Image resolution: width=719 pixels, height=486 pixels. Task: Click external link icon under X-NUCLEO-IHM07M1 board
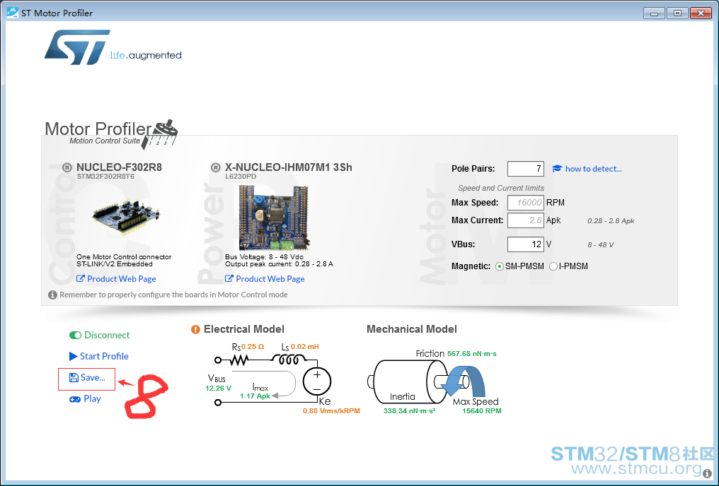229,279
